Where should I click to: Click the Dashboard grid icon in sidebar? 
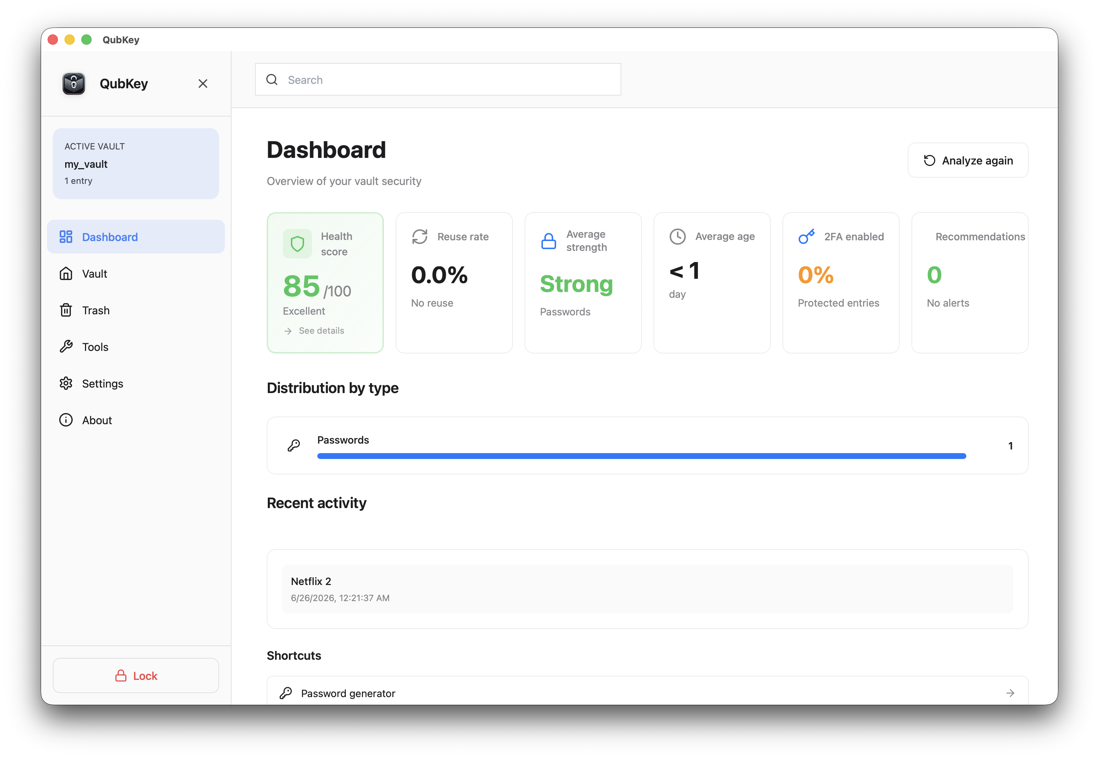coord(66,237)
